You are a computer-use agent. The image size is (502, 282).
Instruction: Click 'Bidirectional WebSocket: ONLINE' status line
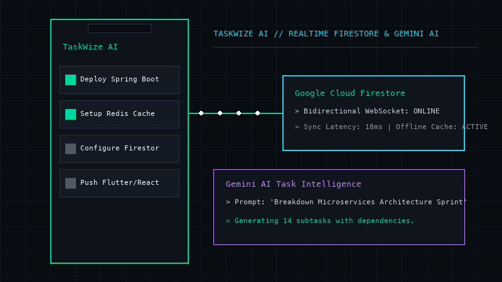click(x=367, y=112)
